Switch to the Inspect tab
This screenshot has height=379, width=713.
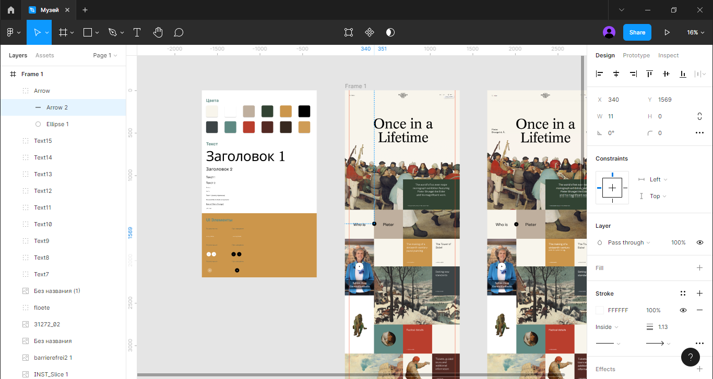click(x=668, y=55)
